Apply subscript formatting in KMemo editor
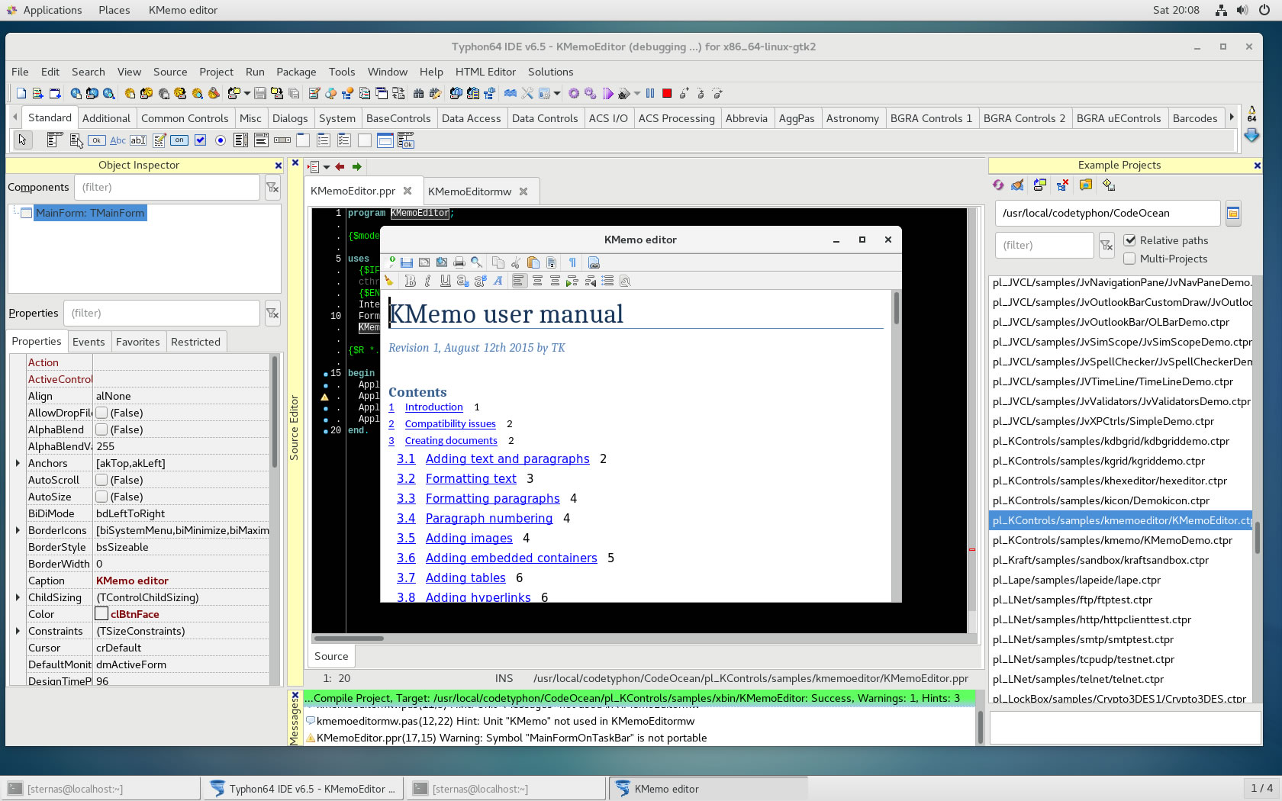This screenshot has width=1282, height=801. tap(462, 281)
